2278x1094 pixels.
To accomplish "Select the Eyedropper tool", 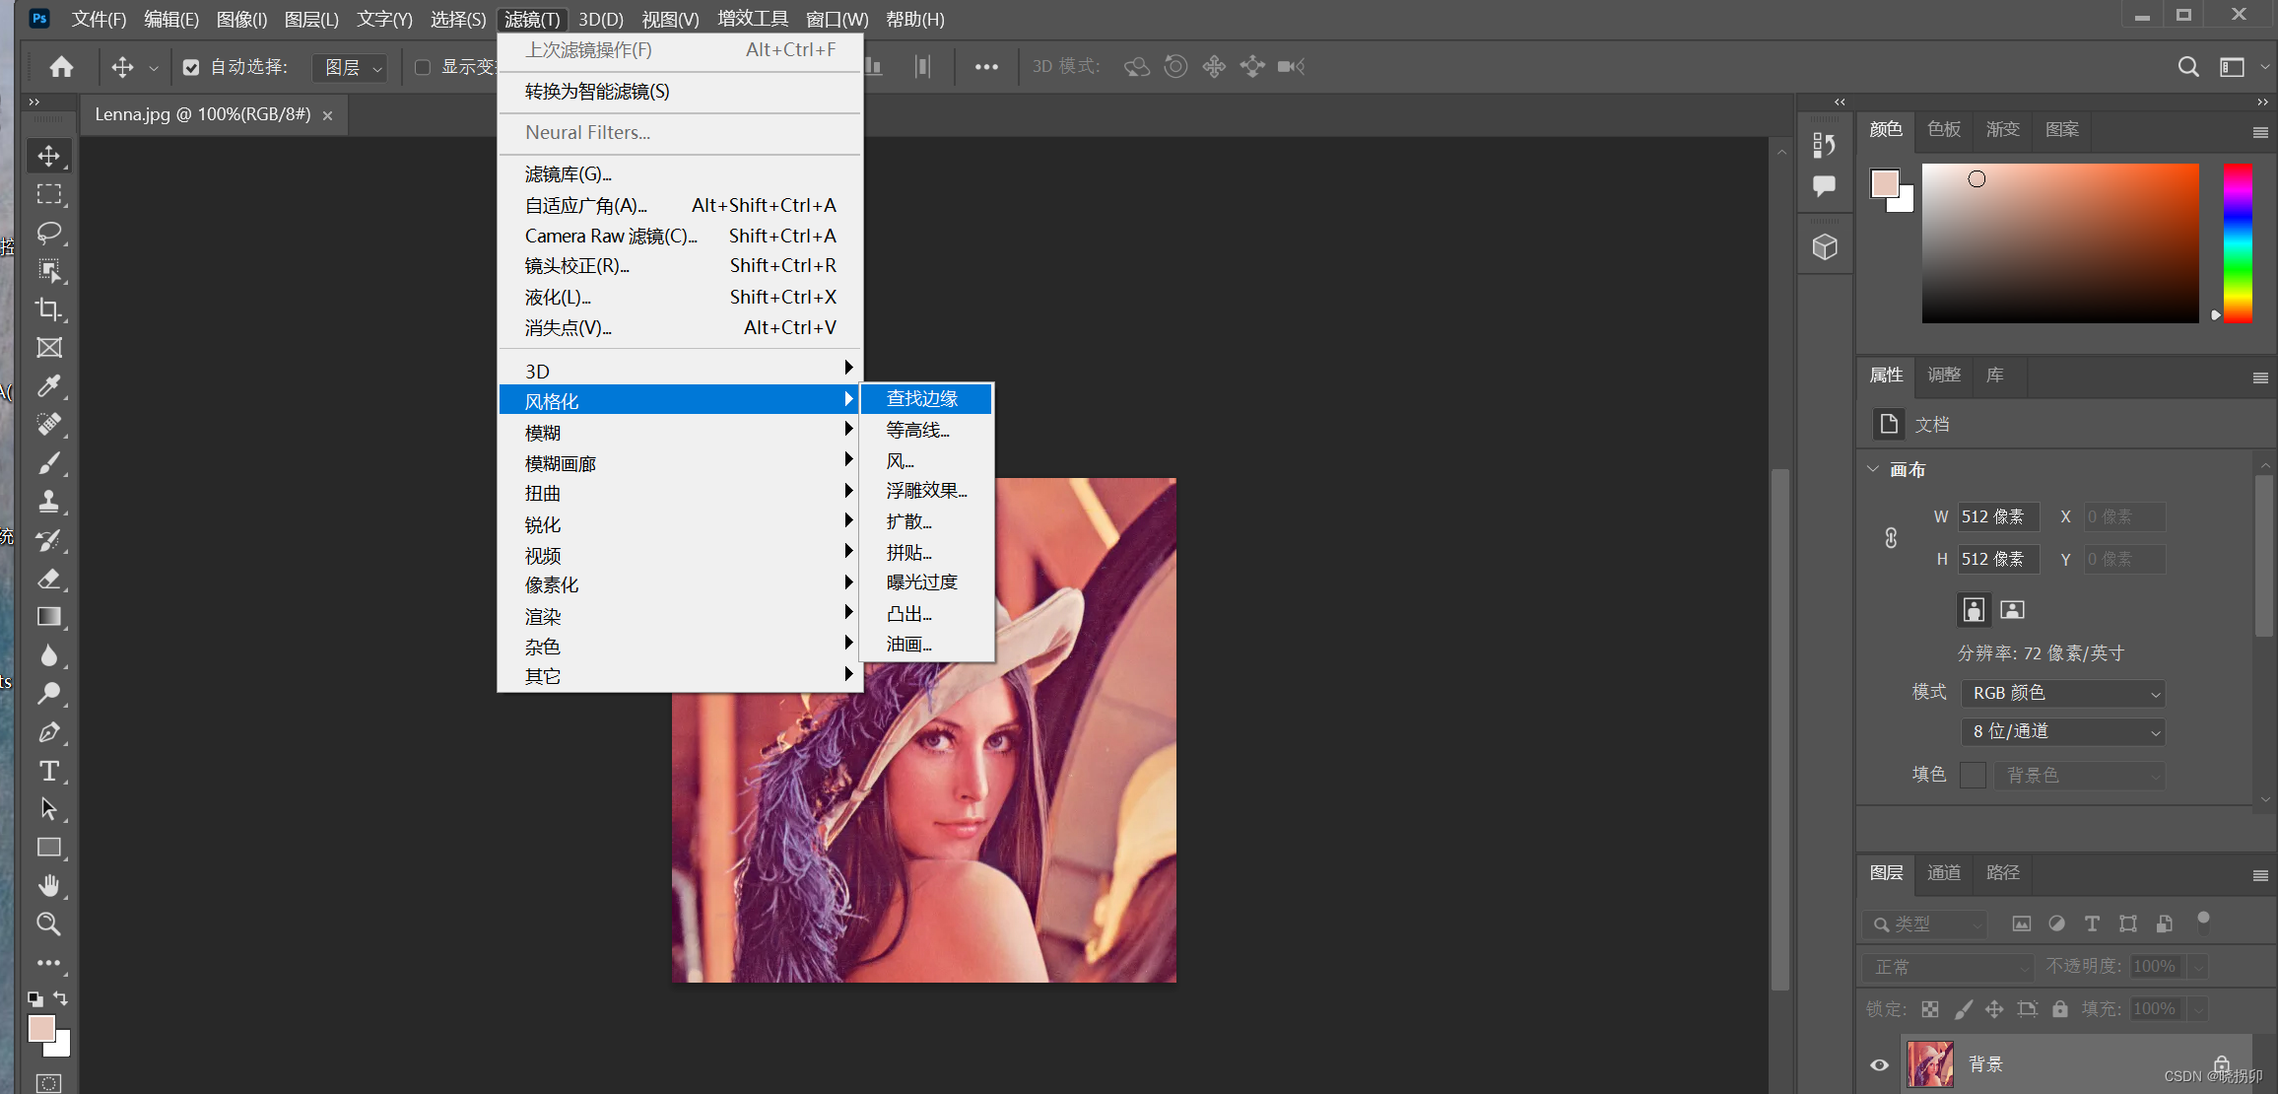I will tap(48, 386).
